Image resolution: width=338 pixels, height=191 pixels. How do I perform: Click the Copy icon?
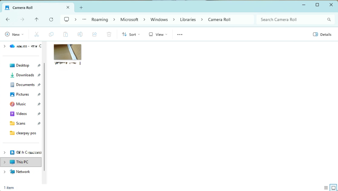[x=51, y=34]
